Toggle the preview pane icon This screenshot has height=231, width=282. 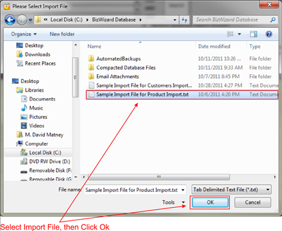(254, 34)
